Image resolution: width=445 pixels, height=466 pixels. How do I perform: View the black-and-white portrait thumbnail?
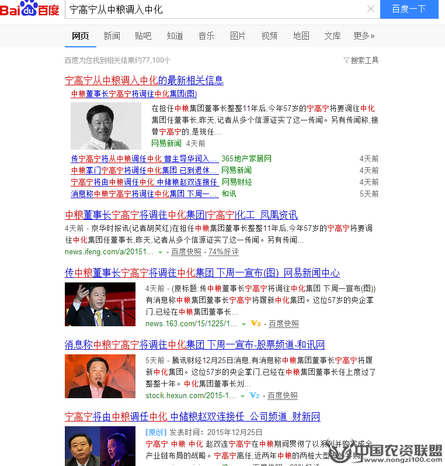pyautogui.click(x=106, y=126)
